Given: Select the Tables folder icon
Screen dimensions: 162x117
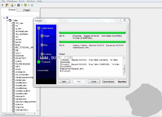Looking at the screenshot, I should (10, 20).
